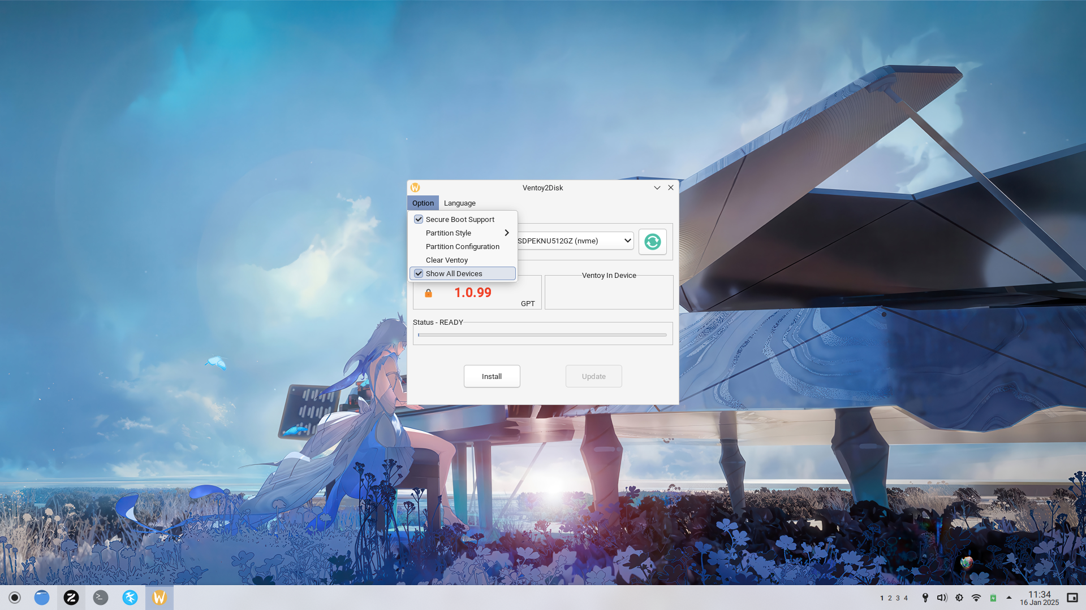
Task: Switch to virtual desktop 3
Action: [898, 598]
